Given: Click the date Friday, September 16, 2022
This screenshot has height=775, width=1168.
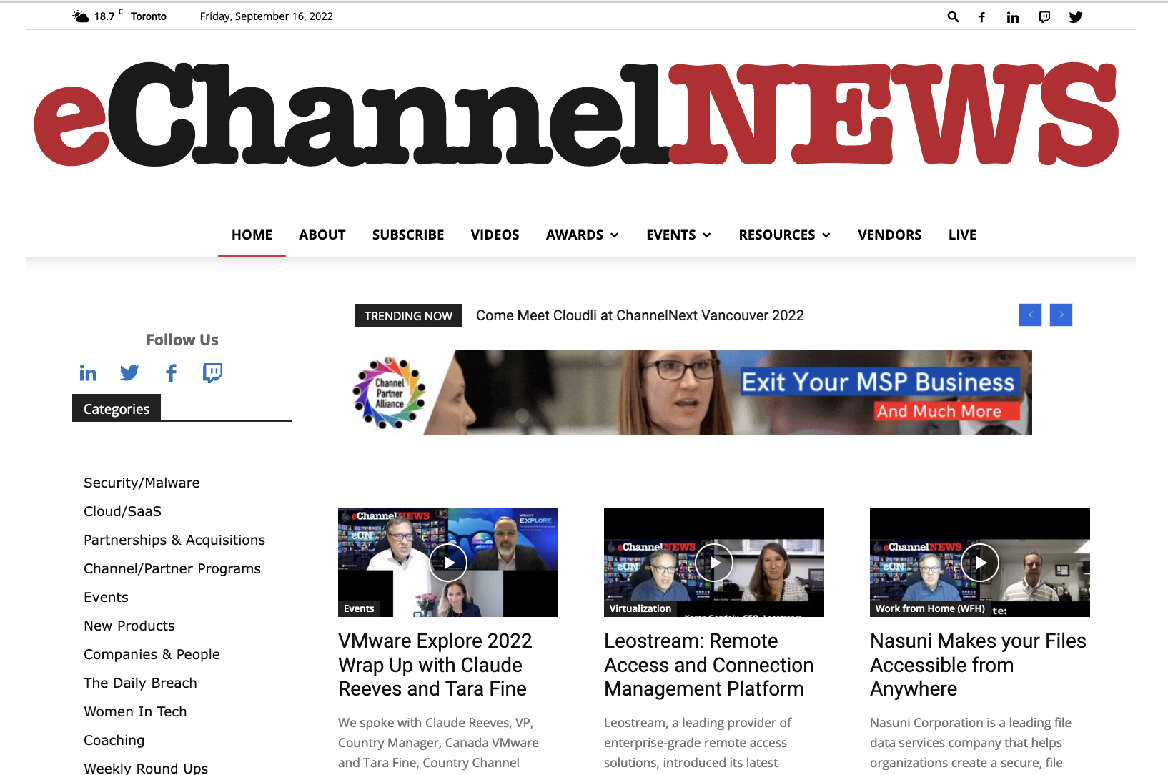Looking at the screenshot, I should 267,16.
